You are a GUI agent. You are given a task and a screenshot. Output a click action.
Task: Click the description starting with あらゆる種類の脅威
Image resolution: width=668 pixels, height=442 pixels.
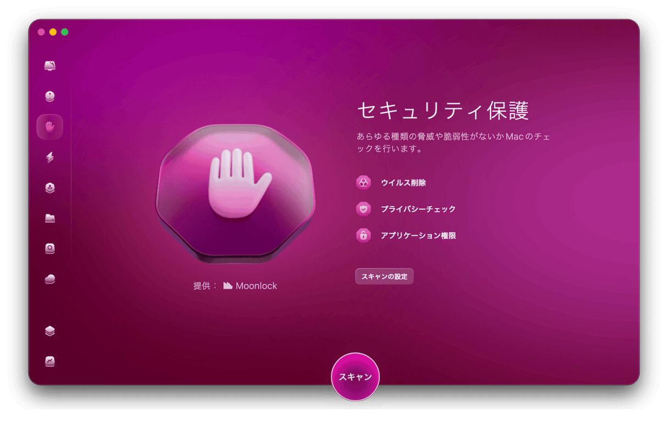tap(453, 143)
